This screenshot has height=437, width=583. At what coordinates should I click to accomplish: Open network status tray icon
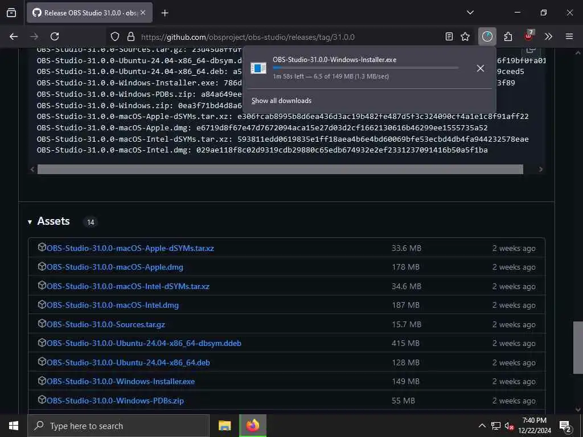click(496, 426)
